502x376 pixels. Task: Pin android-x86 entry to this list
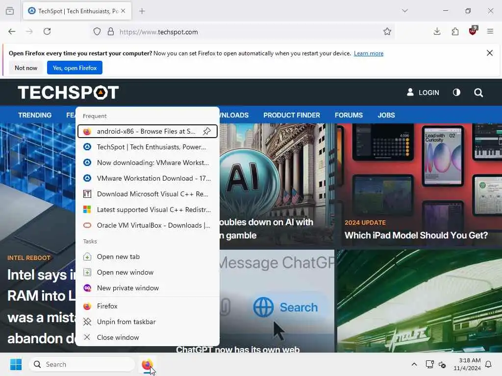pos(207,131)
